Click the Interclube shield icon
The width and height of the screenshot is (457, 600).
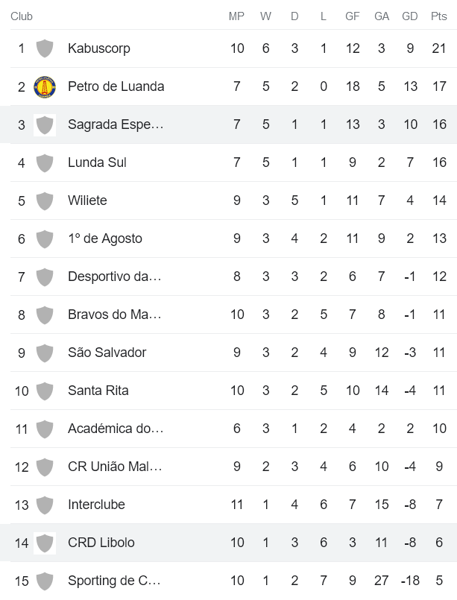tap(45, 505)
